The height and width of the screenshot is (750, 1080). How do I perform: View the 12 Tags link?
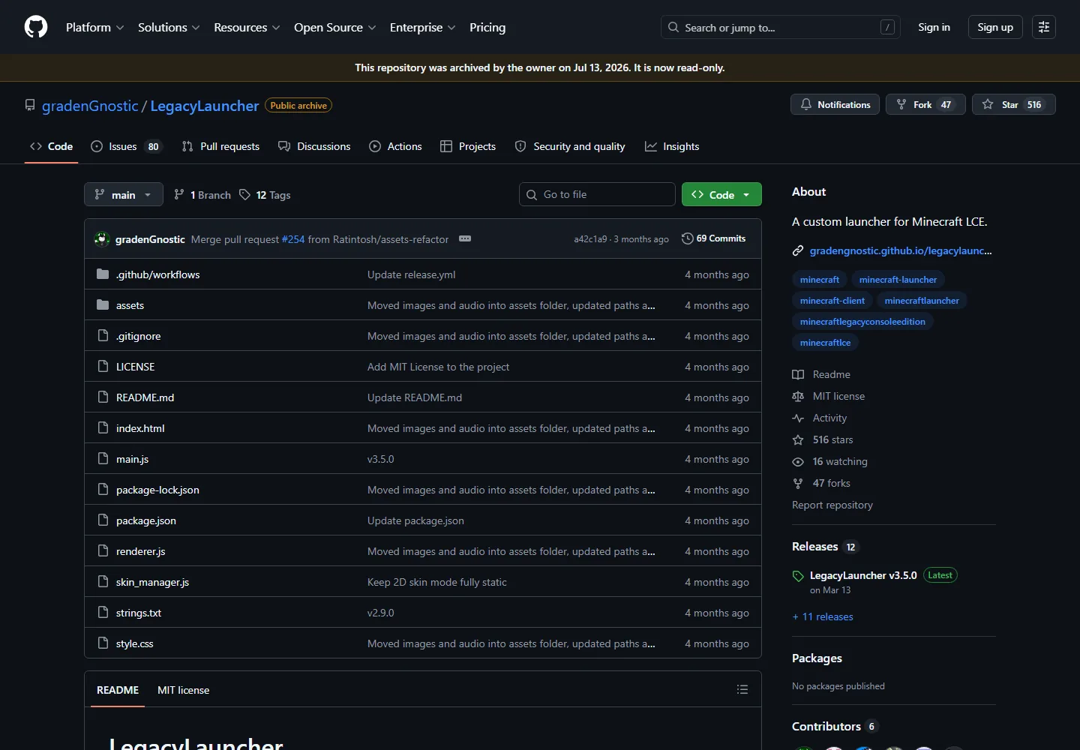coord(265,195)
